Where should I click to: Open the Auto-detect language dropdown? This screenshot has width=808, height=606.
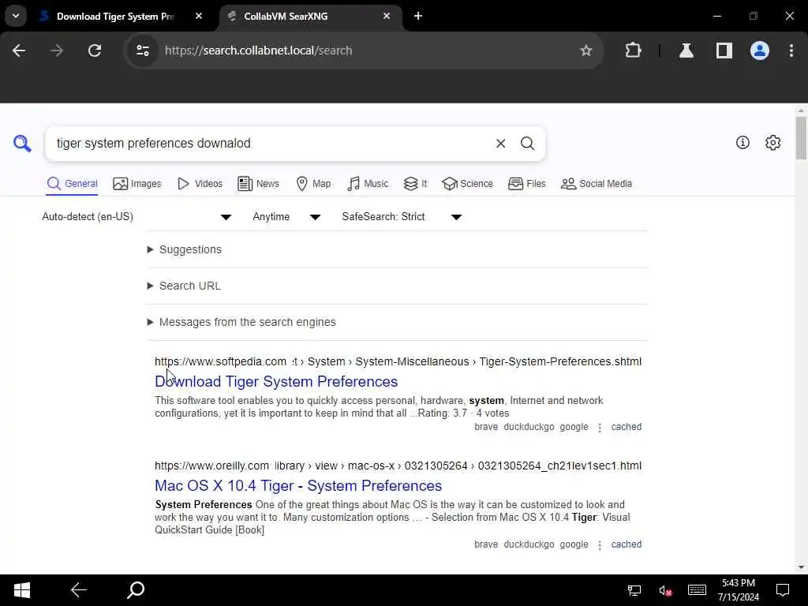pyautogui.click(x=137, y=217)
